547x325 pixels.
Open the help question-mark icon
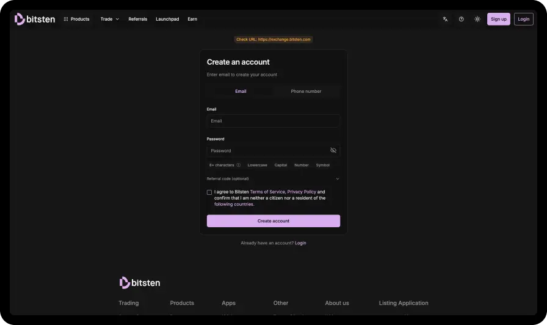click(x=461, y=19)
